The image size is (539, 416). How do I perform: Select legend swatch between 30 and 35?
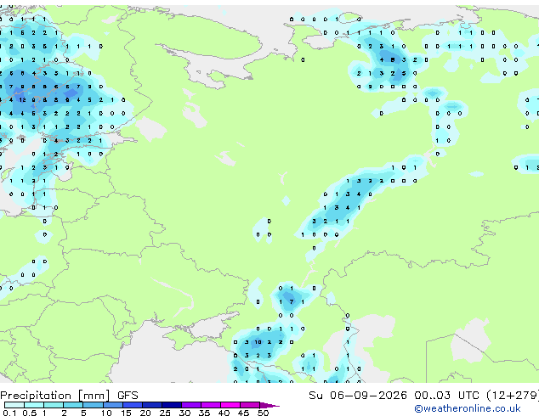pos(191,405)
